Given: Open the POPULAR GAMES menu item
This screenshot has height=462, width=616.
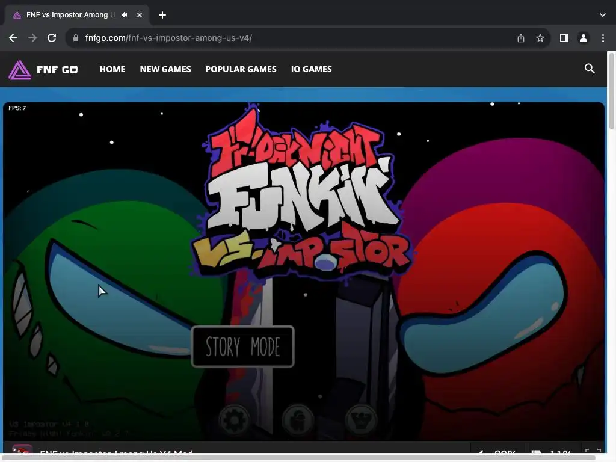Looking at the screenshot, I should coord(241,69).
